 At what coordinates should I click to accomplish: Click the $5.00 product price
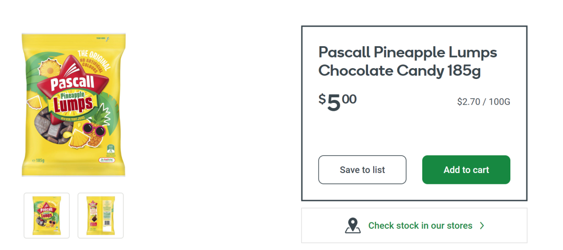point(338,102)
